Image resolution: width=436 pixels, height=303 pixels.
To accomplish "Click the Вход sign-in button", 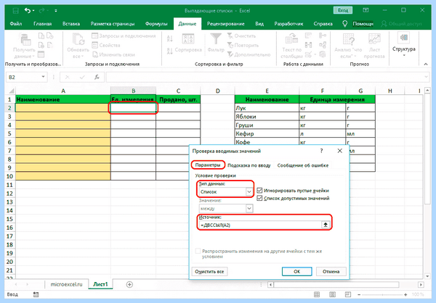I will pyautogui.click(x=343, y=11).
